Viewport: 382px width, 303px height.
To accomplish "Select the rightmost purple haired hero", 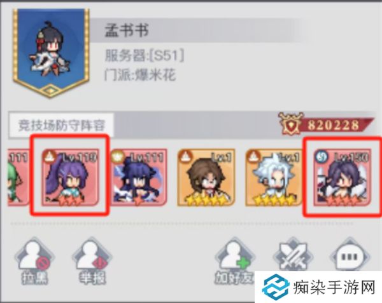I will coord(342,178).
